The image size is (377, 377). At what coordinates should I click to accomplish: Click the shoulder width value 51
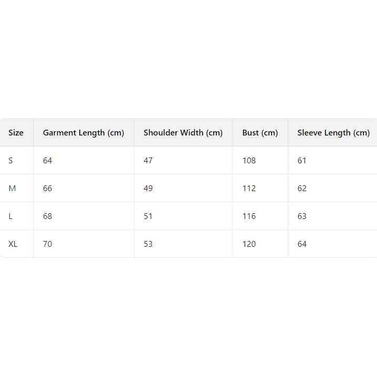coord(148,216)
